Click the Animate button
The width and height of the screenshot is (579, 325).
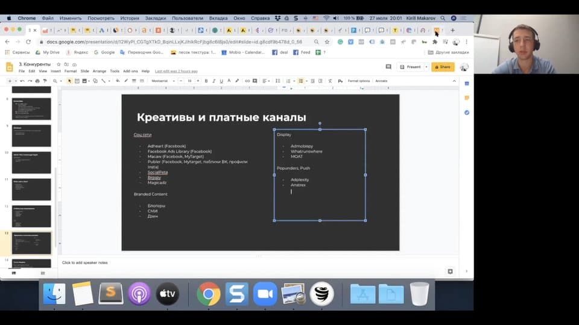pos(381,81)
